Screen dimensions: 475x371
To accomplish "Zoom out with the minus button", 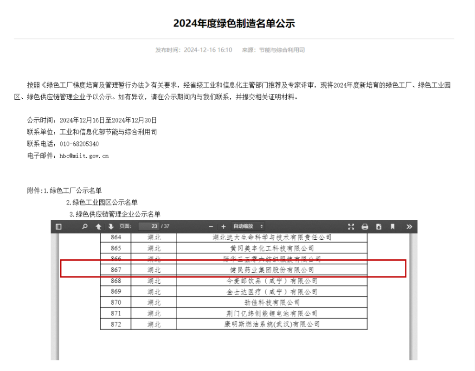I will pyautogui.click(x=211, y=226).
